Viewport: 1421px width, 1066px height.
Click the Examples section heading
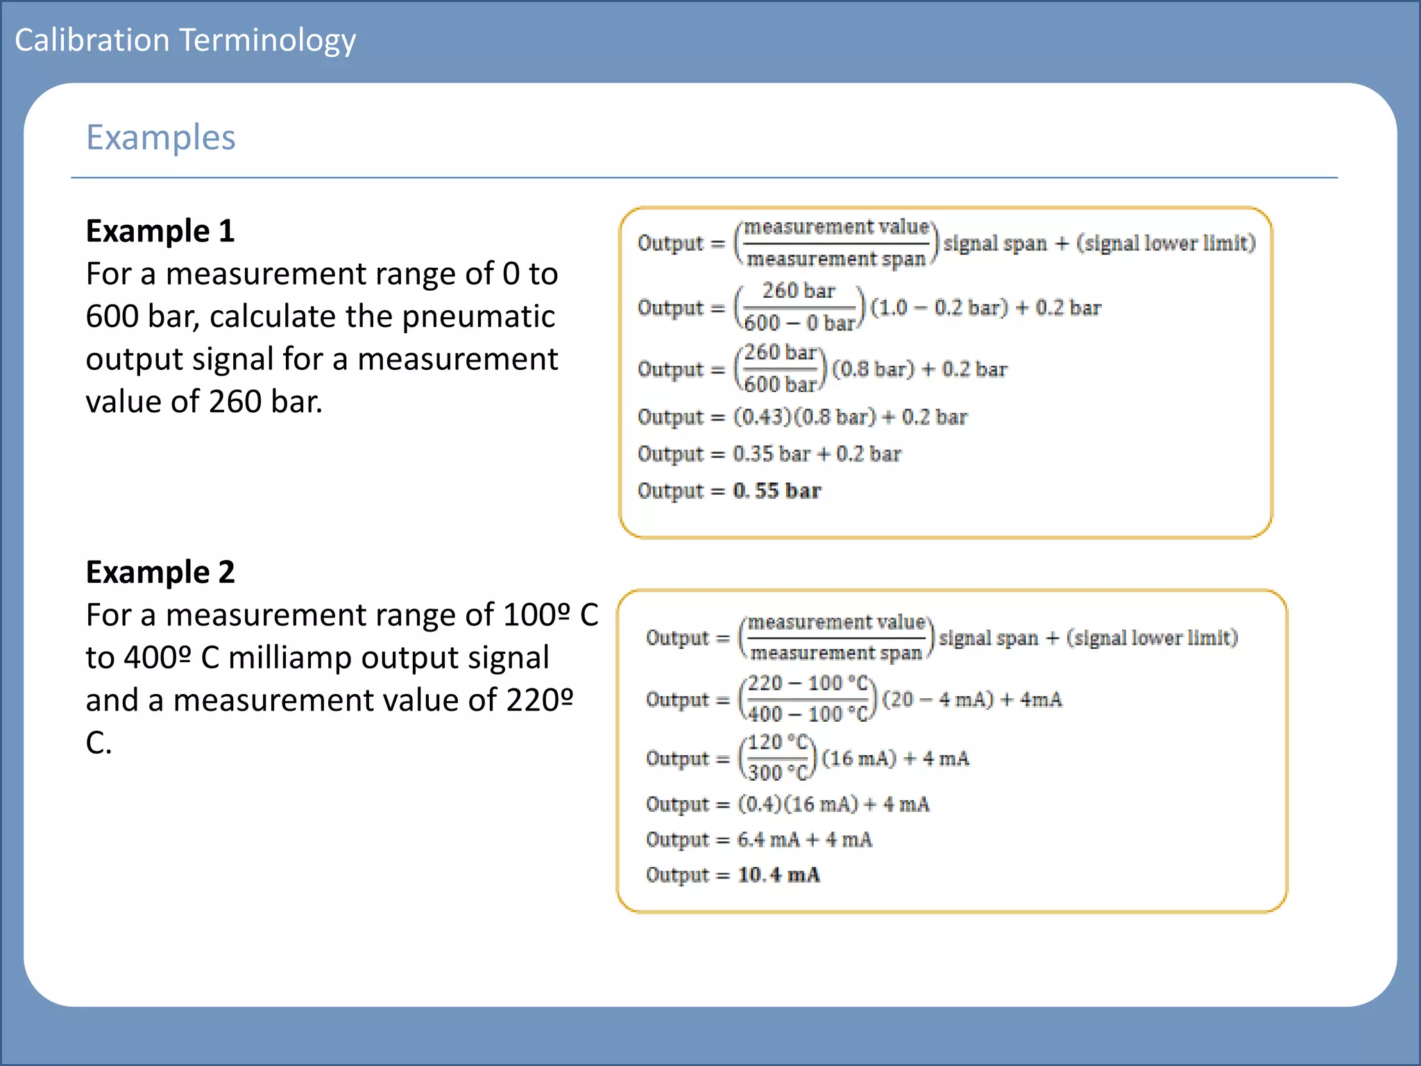click(160, 137)
